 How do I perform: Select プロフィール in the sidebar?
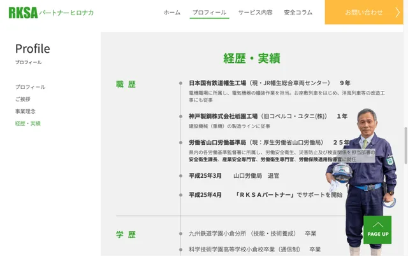(30, 87)
